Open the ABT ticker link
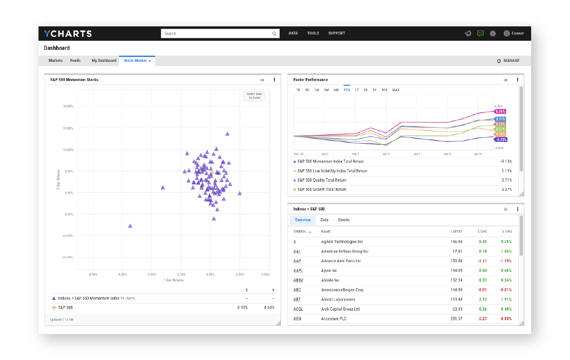Screen dimensions: 570x360 tap(297, 300)
